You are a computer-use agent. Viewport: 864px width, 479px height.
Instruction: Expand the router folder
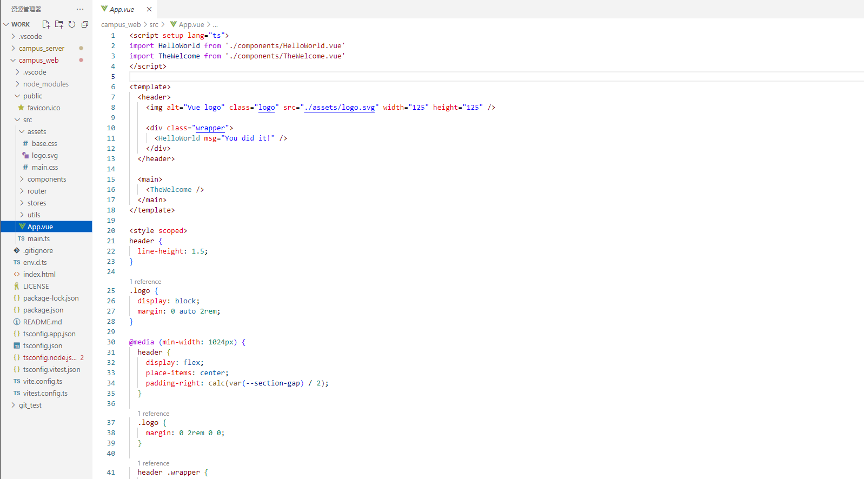(x=37, y=191)
